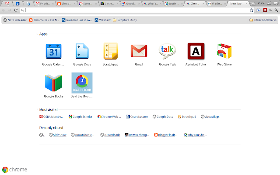Bookmark this page with the star icon
Viewport: 280px width, 175px height.
pyautogui.click(x=252, y=10)
